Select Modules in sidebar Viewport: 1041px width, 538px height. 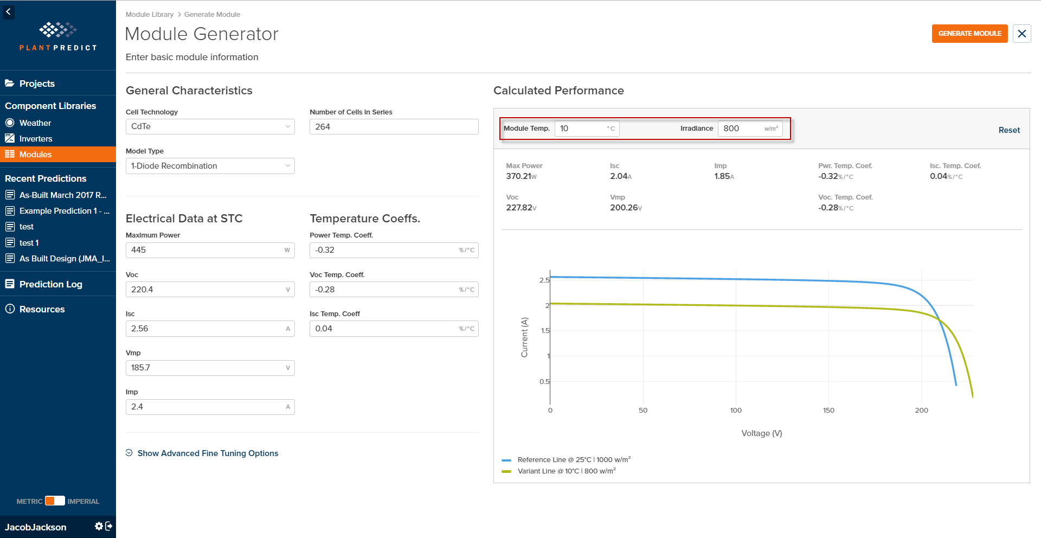[58, 154]
